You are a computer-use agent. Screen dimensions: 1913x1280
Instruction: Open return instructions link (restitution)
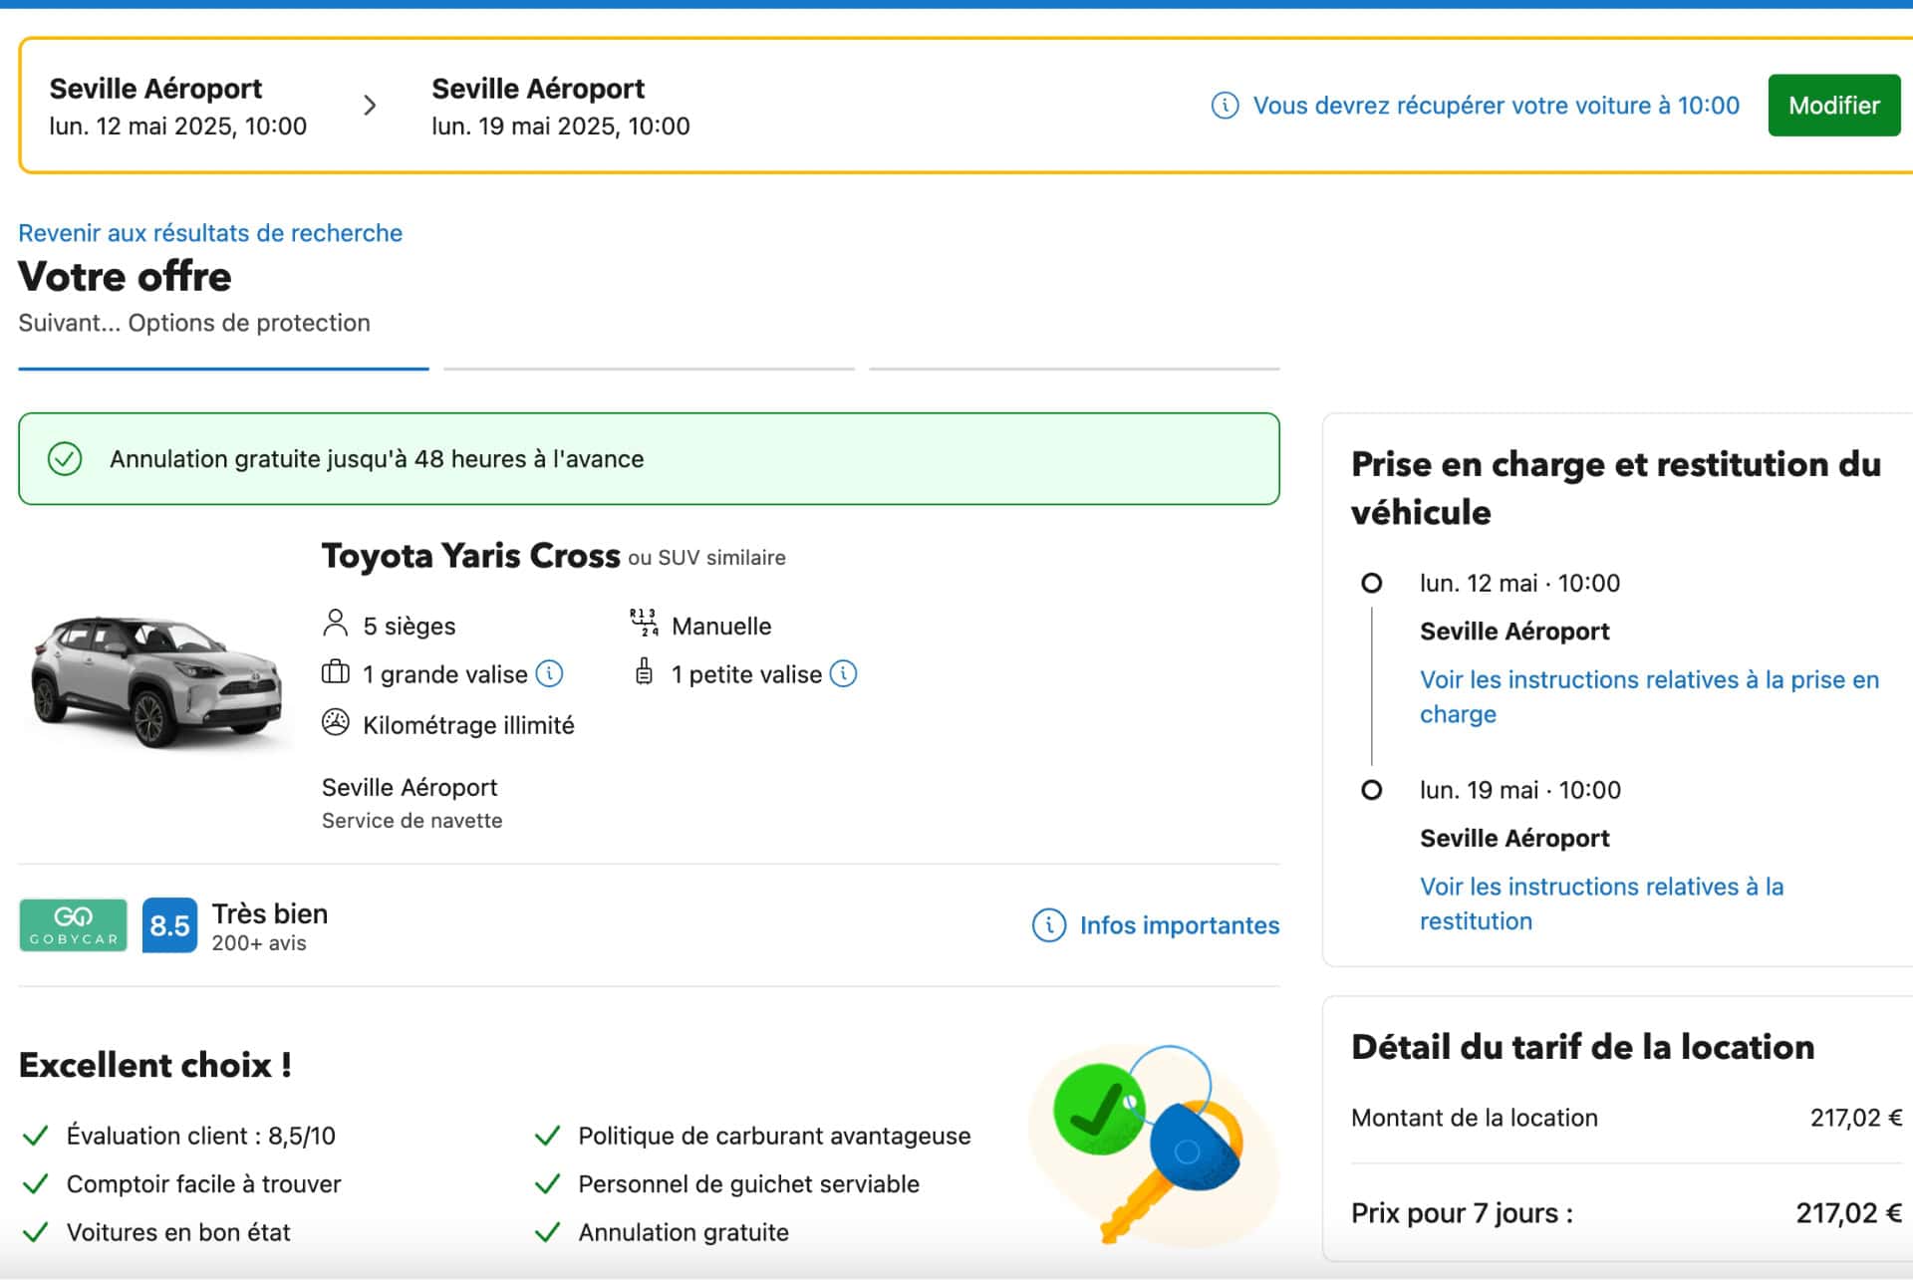click(1601, 904)
